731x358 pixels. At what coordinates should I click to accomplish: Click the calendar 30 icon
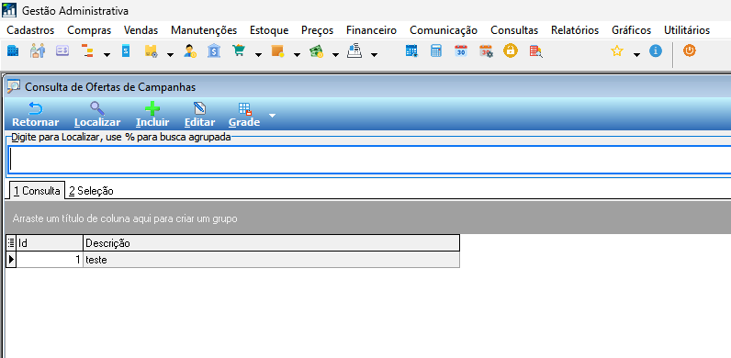coord(461,50)
